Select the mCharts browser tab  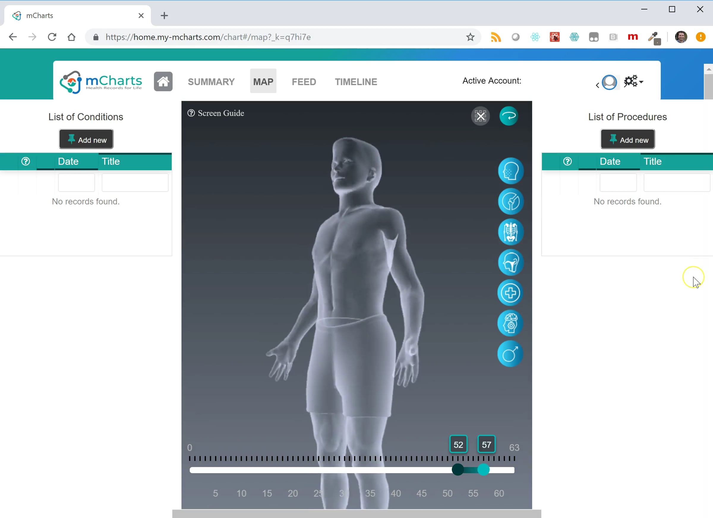[78, 15]
